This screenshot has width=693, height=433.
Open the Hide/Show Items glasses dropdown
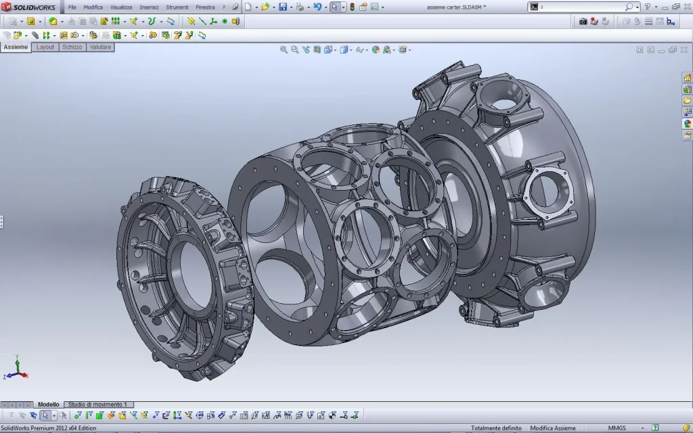tap(361, 50)
